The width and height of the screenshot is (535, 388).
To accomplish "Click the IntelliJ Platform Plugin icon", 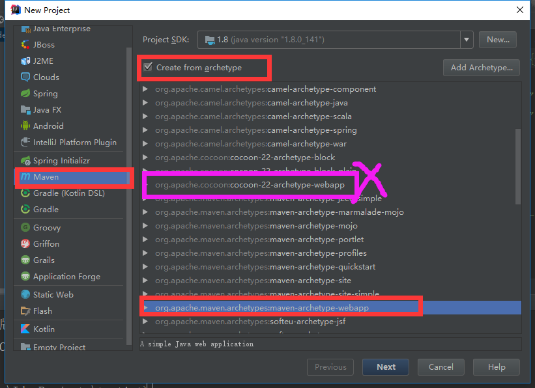I will coord(25,142).
